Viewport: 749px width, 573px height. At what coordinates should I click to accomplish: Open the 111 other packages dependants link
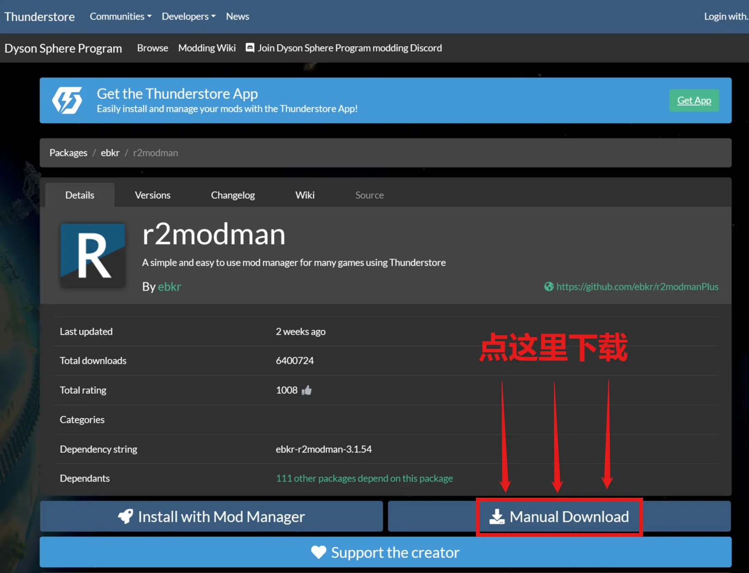(x=364, y=478)
